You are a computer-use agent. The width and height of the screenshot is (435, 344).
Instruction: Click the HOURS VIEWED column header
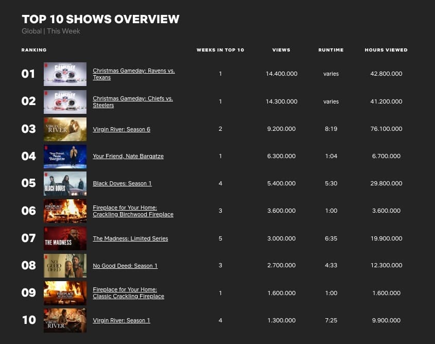pyautogui.click(x=386, y=50)
